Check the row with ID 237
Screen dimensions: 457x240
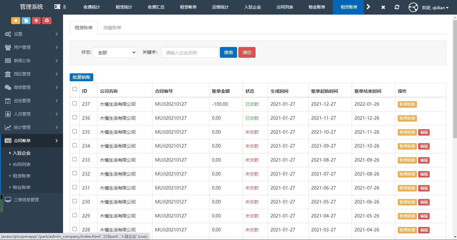click(x=75, y=103)
